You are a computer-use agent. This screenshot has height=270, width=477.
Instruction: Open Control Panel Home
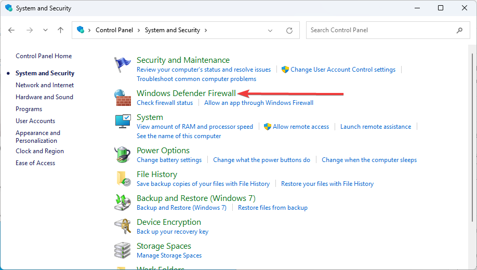(44, 56)
